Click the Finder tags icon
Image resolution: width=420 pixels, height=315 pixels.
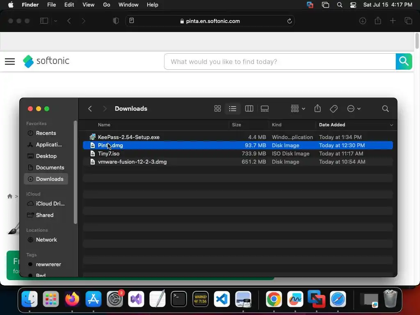point(333,108)
